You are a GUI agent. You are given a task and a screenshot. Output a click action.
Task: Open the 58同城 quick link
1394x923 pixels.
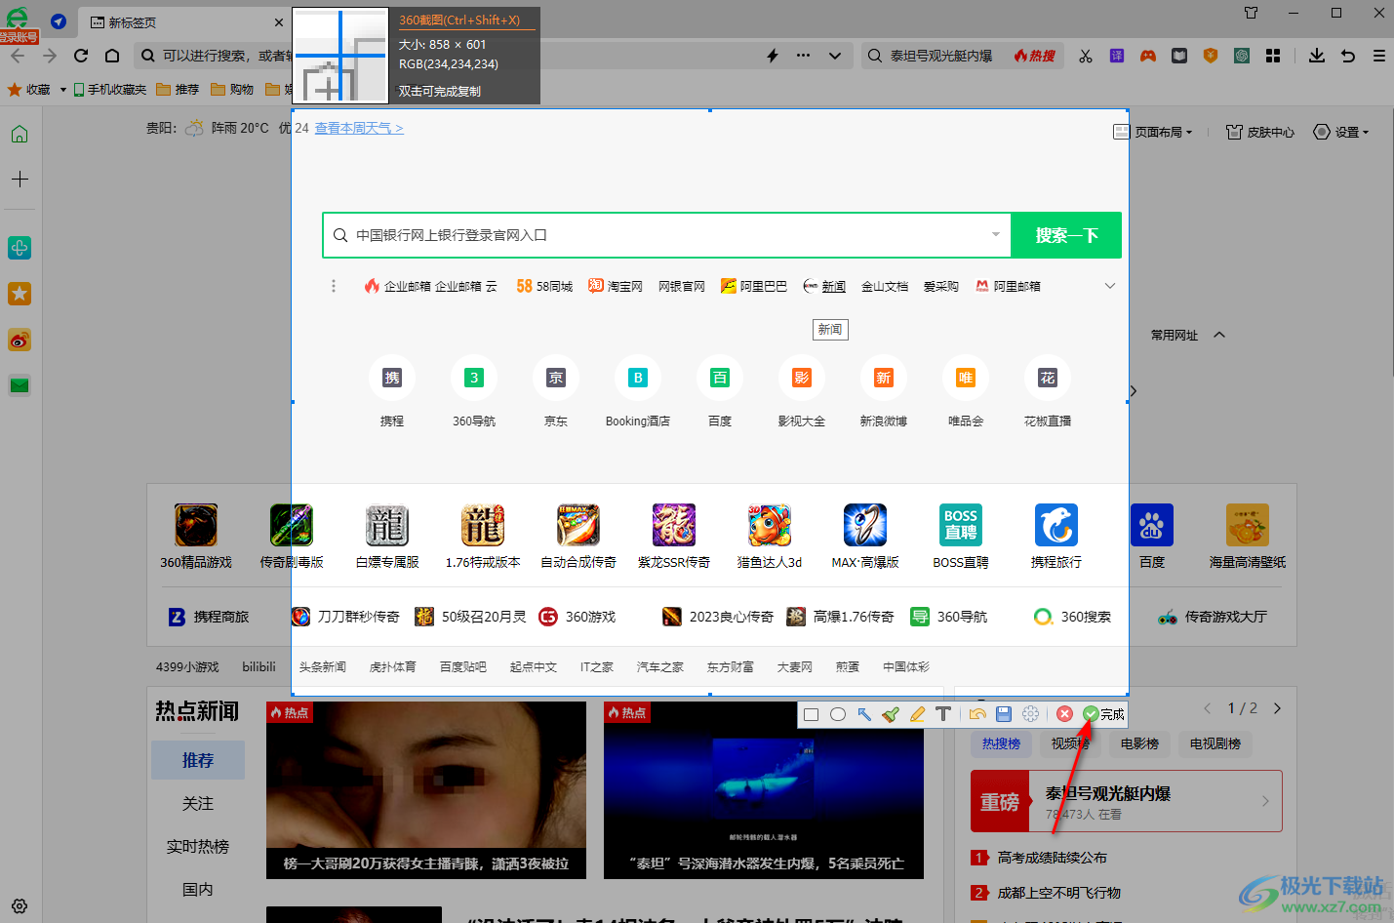coord(544,286)
